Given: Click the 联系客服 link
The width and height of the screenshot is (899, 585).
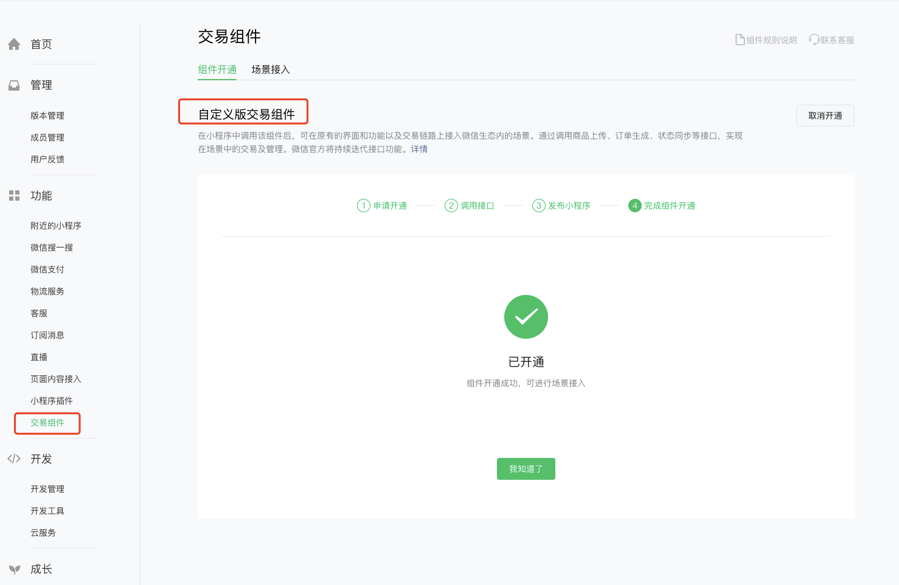Looking at the screenshot, I should [x=837, y=40].
